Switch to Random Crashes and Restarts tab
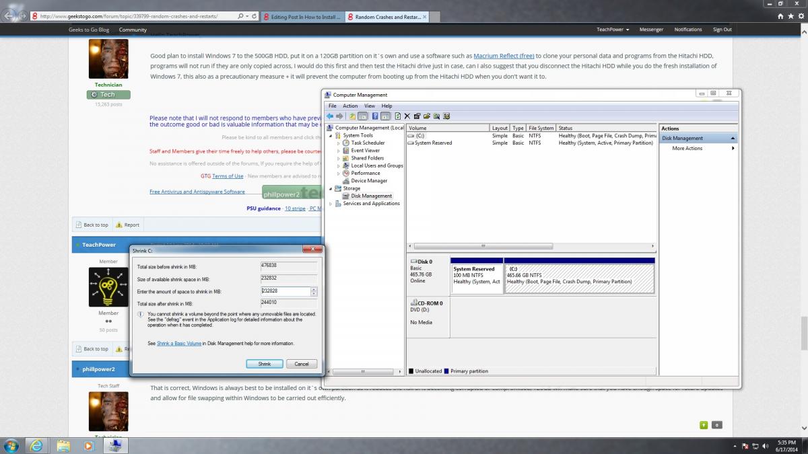The width and height of the screenshot is (808, 454). pos(386,17)
